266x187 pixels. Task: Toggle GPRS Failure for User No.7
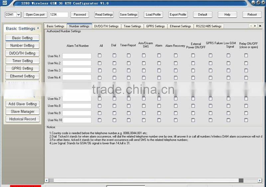[x=210, y=98]
